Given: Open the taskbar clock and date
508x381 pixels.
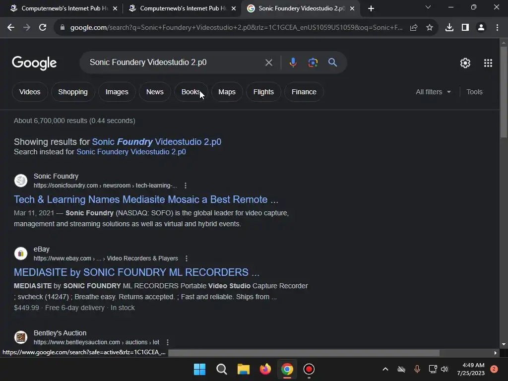Looking at the screenshot, I should (x=471, y=369).
